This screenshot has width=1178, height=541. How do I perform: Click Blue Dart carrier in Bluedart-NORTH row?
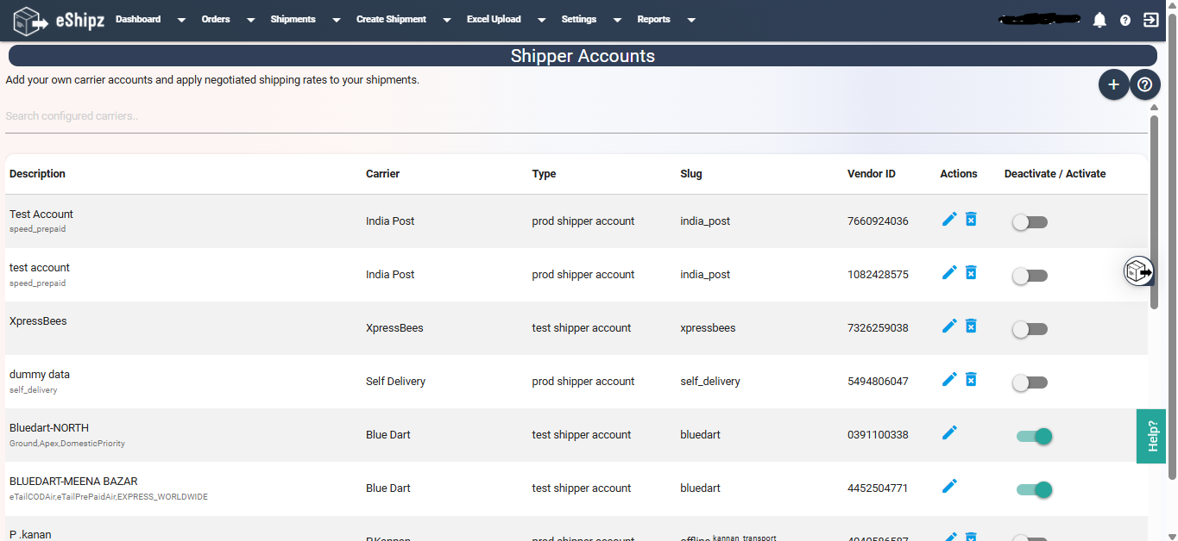(x=388, y=434)
